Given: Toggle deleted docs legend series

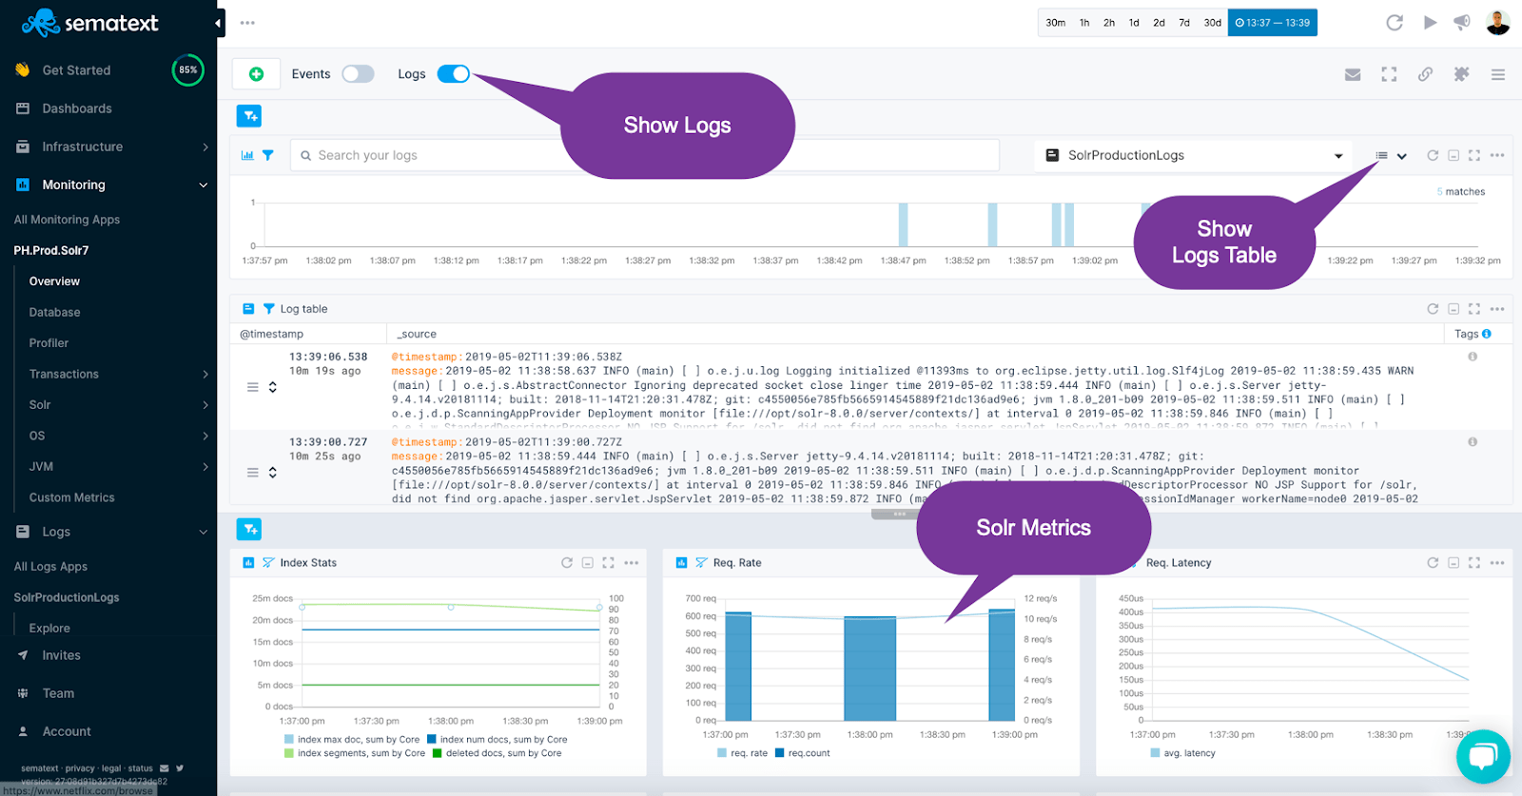Looking at the screenshot, I should (x=498, y=753).
